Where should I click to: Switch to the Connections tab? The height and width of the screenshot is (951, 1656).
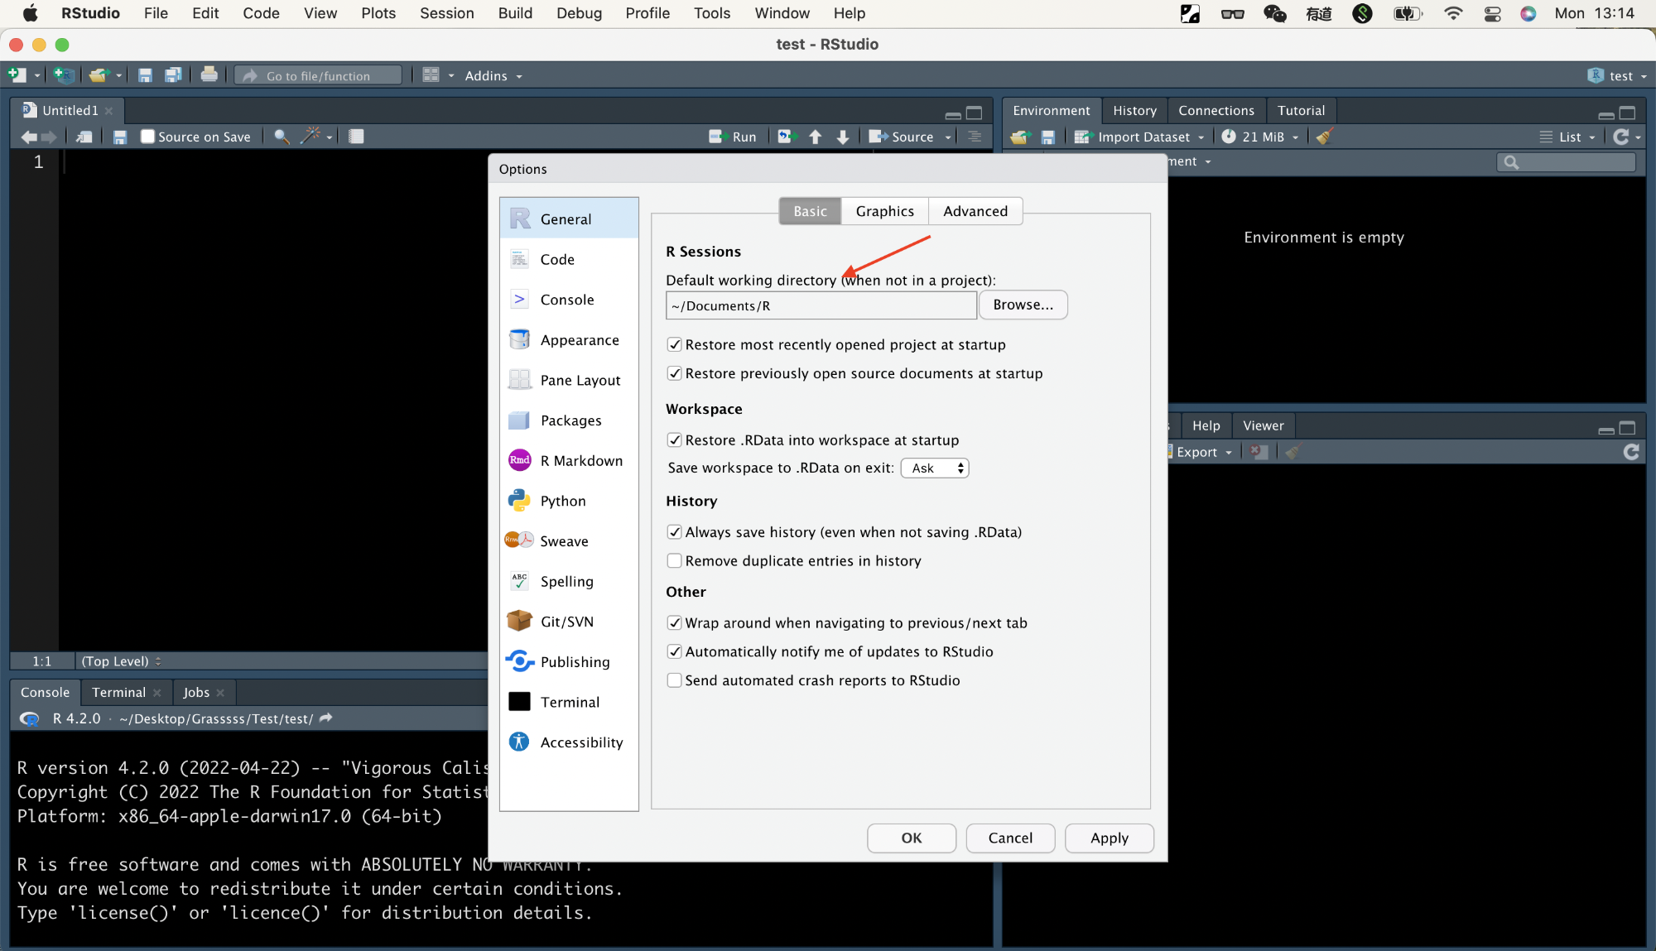tap(1216, 111)
